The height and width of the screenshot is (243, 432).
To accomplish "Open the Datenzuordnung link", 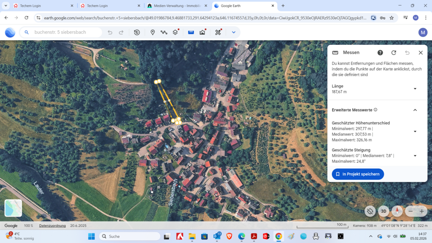I will coord(52,226).
